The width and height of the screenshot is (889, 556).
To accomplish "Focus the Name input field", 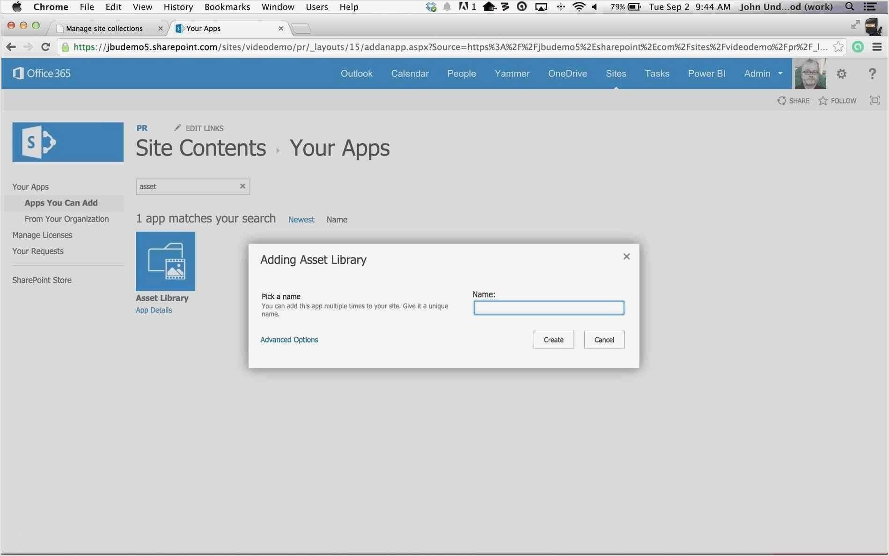I will tap(549, 308).
